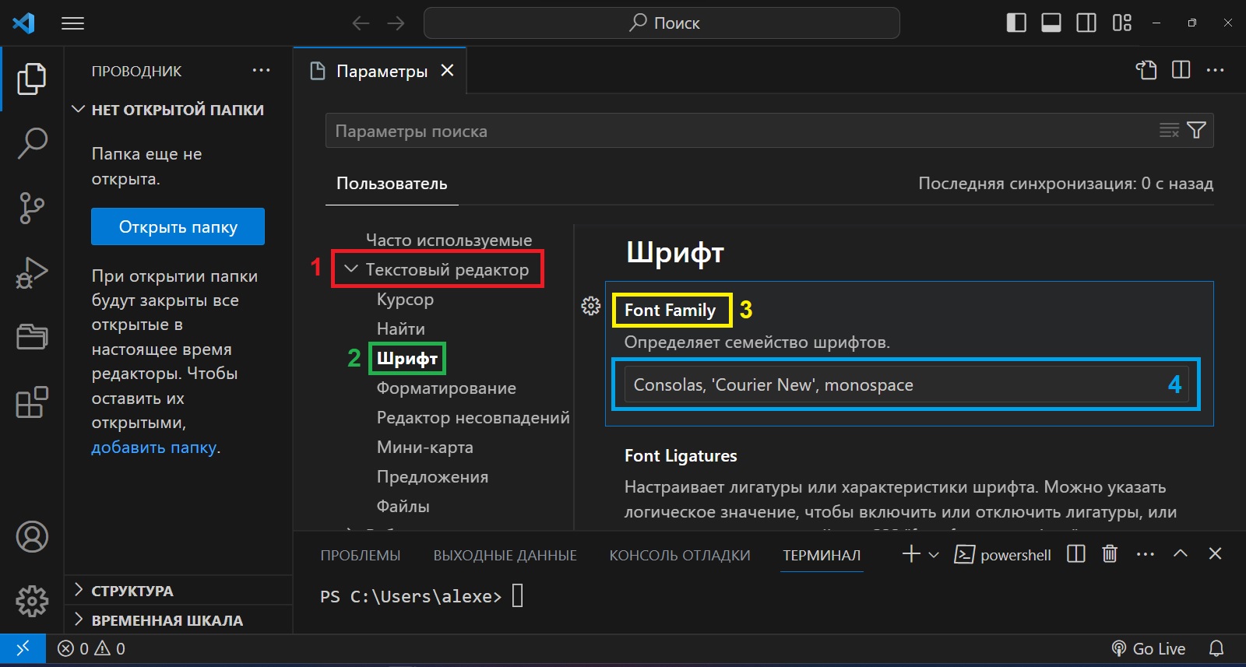Toggle bottom panel layout icon
Viewport: 1246px width, 667px height.
[1051, 23]
